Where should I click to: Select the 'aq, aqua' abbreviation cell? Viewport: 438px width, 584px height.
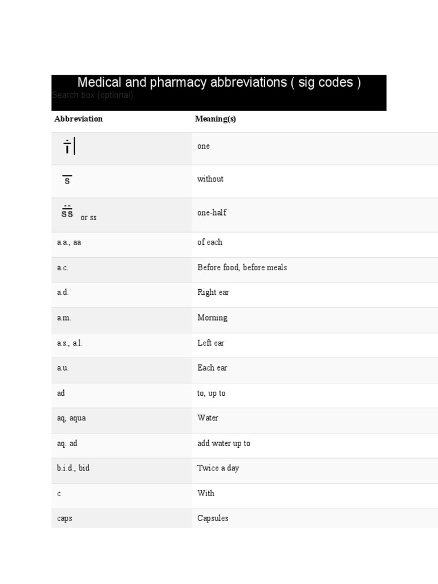[x=71, y=418]
